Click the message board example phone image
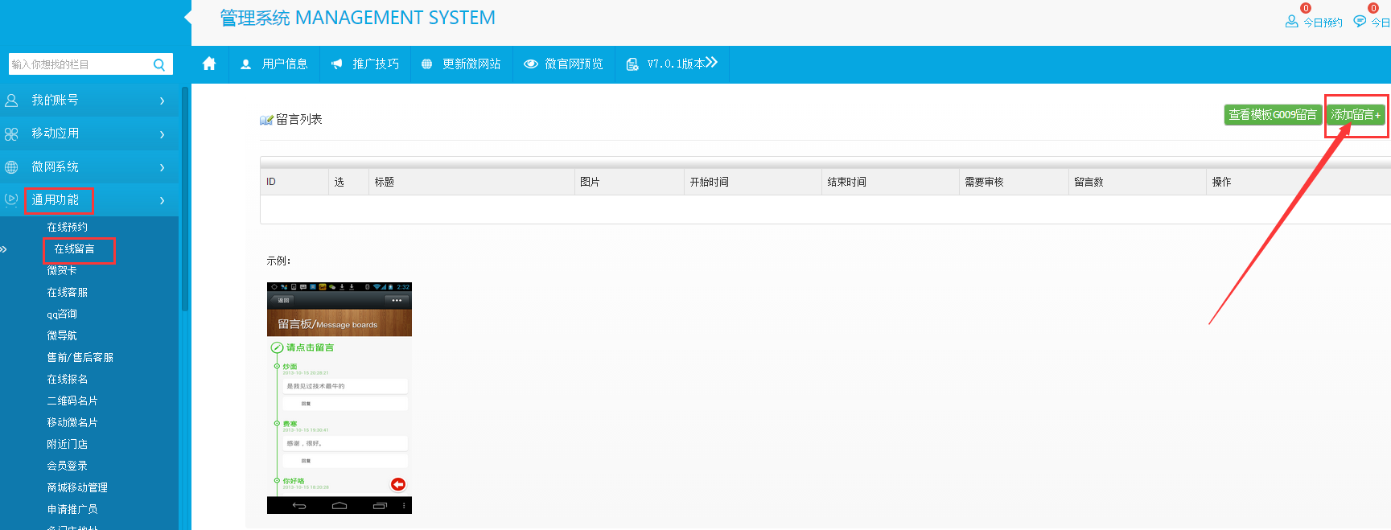 pyautogui.click(x=340, y=398)
